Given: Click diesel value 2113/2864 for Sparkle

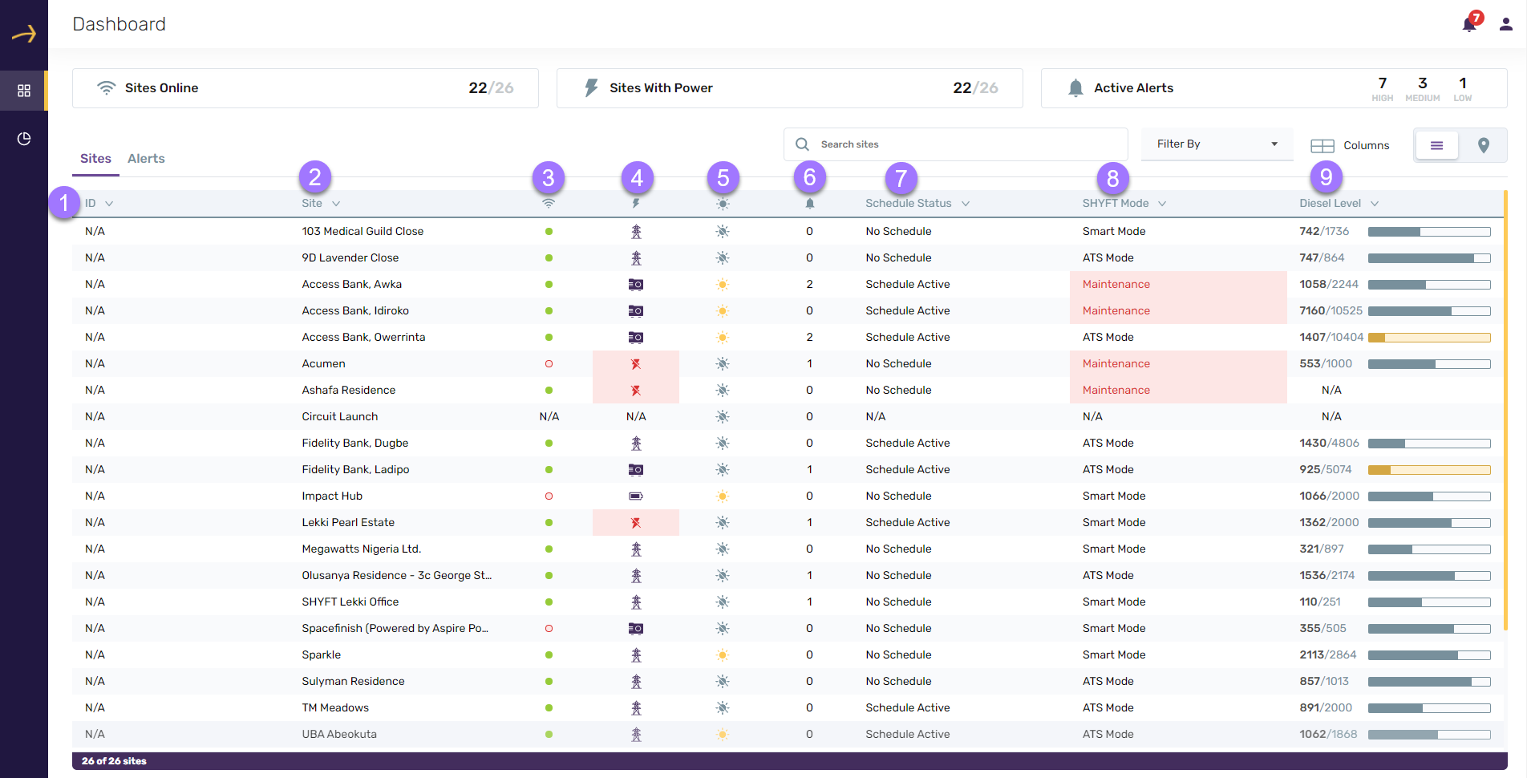Looking at the screenshot, I should [1328, 655].
